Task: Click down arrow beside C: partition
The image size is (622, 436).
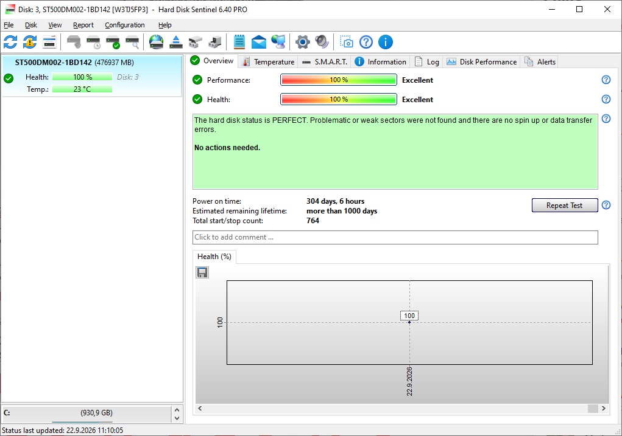Action: pos(177,418)
